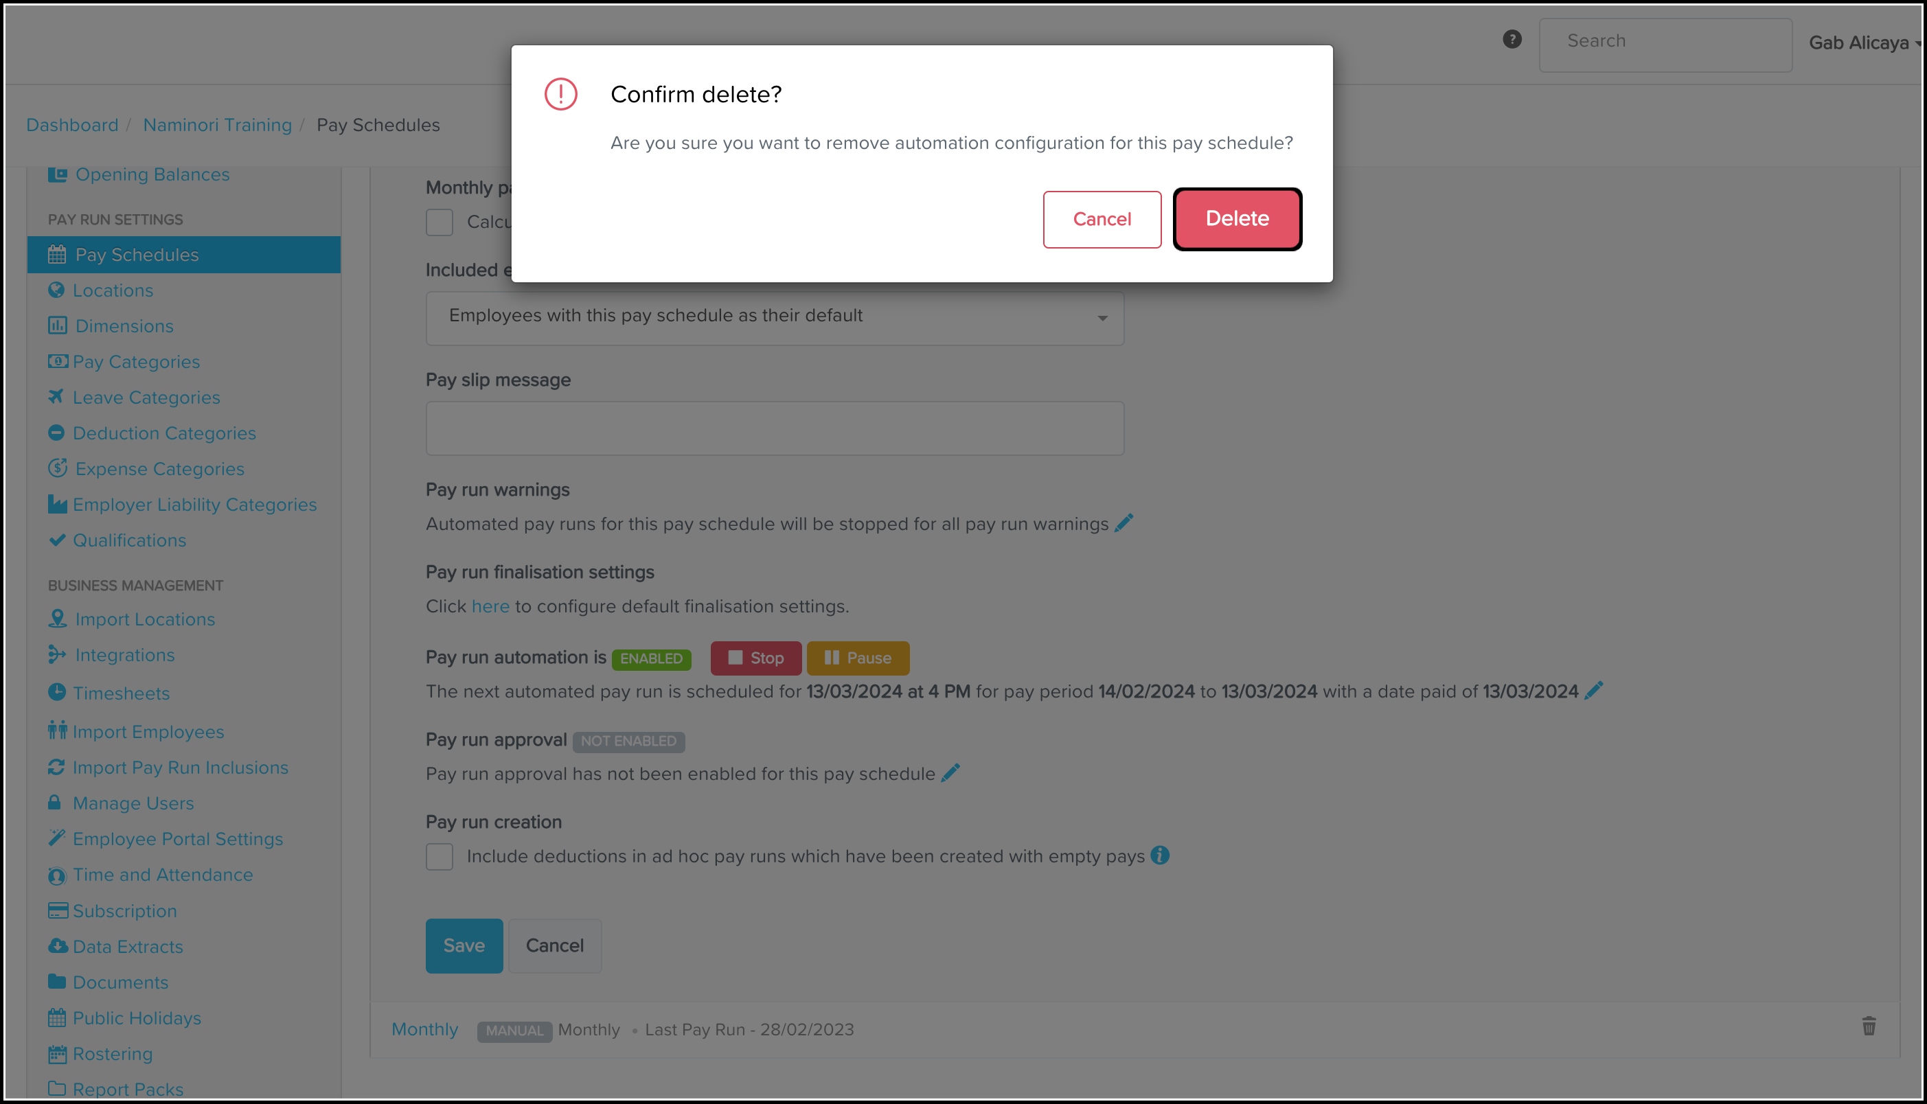Click the Timesheets clock icon in sidebar
Screen dimensions: 1927x1104
[x=57, y=691]
